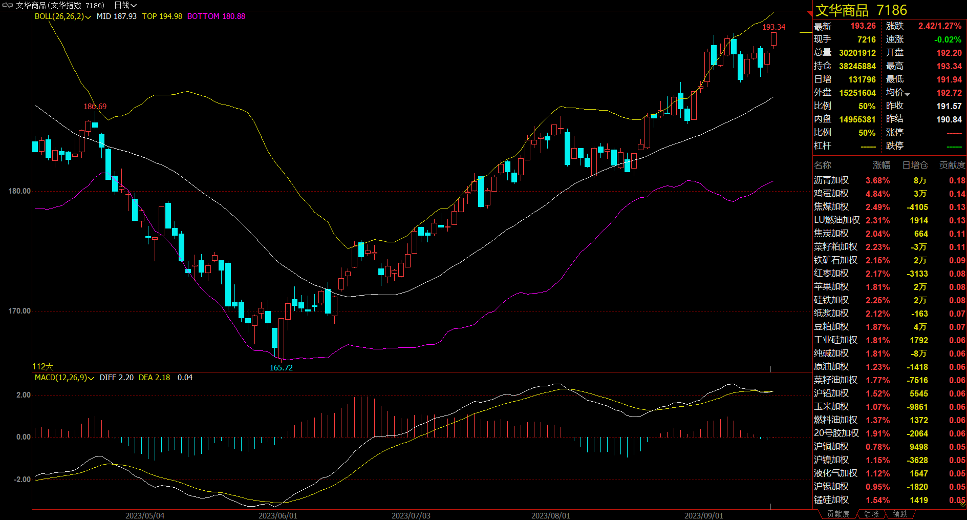The width and height of the screenshot is (967, 520).
Task: Select the 工业硅加权 row
Action: (890, 340)
